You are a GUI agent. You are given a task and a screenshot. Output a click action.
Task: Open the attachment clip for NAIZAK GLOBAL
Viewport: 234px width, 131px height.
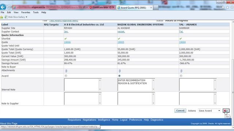click(x=120, y=71)
